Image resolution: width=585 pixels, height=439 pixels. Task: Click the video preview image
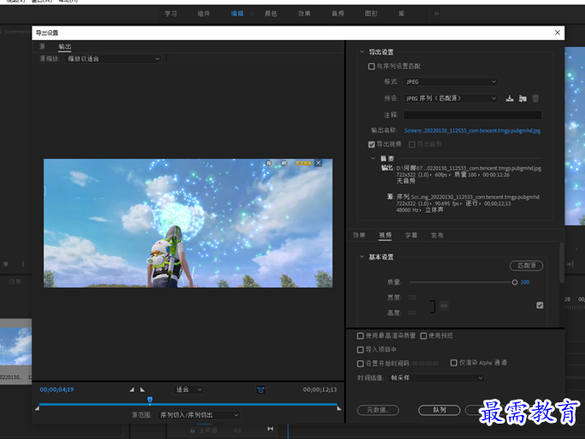pos(188,223)
